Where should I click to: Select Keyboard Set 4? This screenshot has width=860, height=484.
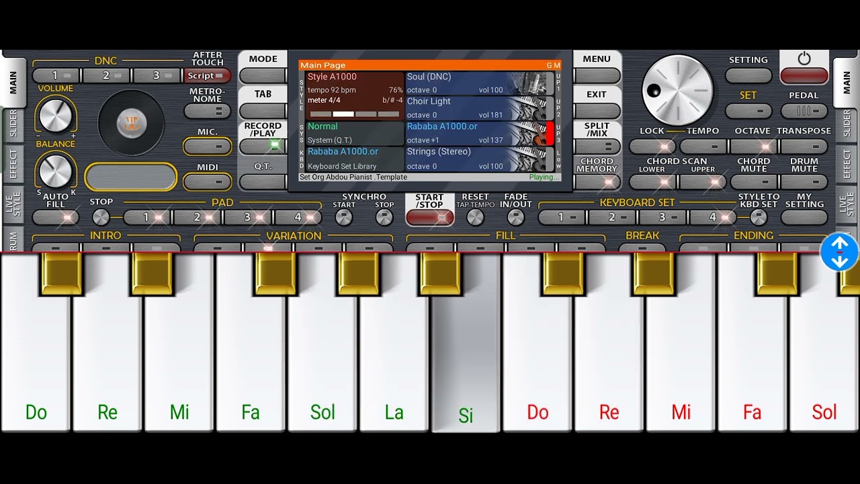(714, 217)
